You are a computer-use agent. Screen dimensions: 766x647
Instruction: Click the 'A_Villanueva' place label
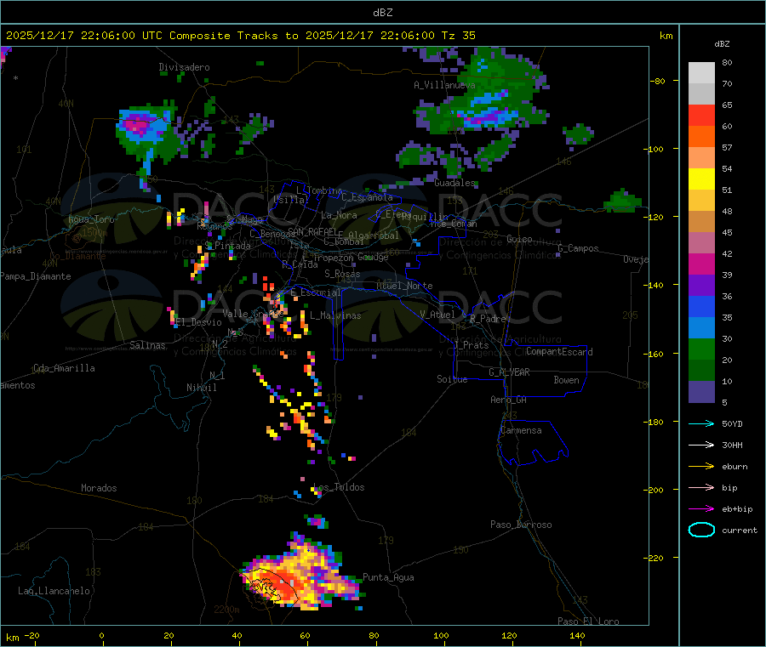coord(444,85)
